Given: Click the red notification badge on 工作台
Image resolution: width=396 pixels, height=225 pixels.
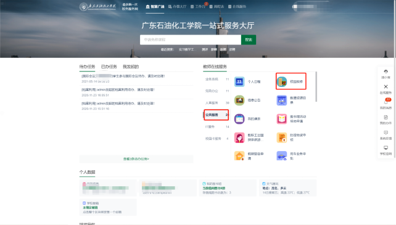Looking at the screenshot, I should point(206,4).
